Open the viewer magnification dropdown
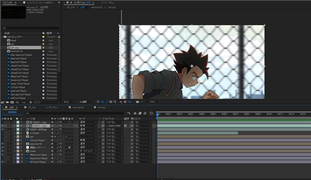Viewport: 311px width, 180px height. click(x=67, y=102)
